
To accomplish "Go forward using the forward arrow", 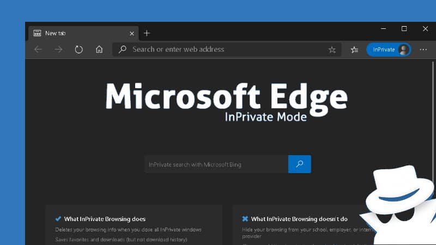I will pyautogui.click(x=58, y=50).
